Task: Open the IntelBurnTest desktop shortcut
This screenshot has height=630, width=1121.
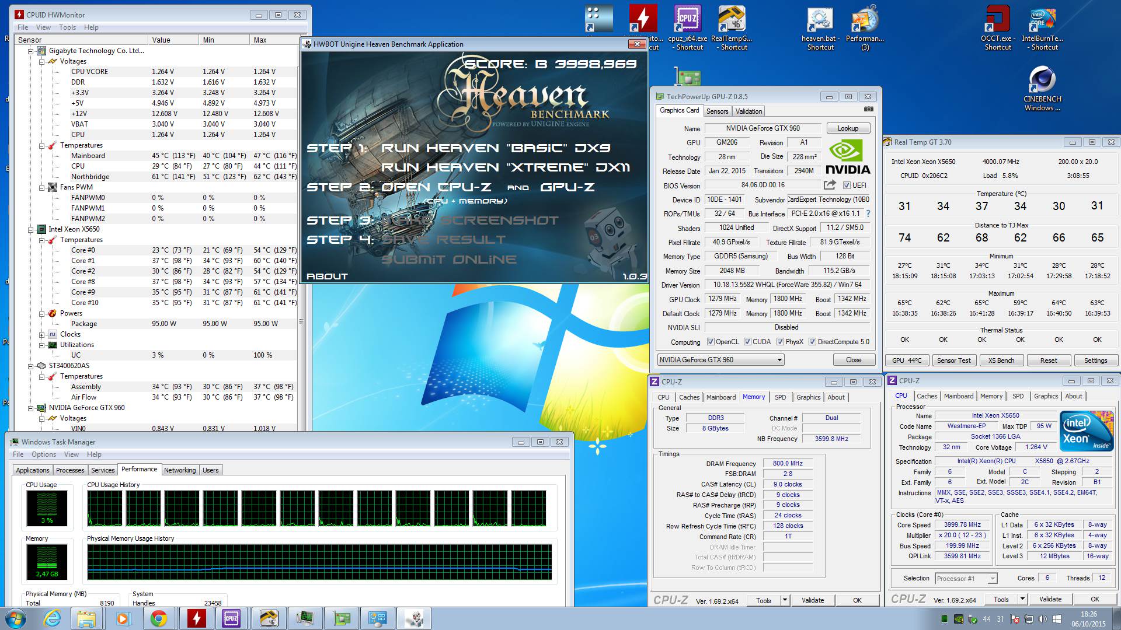Action: point(1043,27)
